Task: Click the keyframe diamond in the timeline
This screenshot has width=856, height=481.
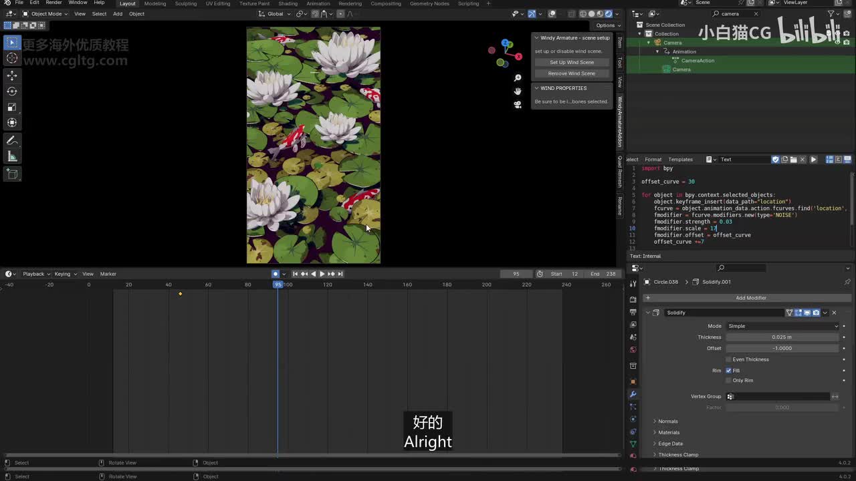Action: click(x=180, y=294)
